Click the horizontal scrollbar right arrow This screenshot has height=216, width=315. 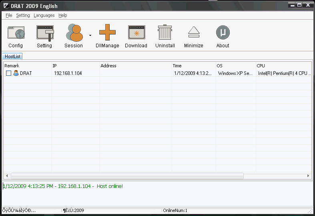[308, 176]
